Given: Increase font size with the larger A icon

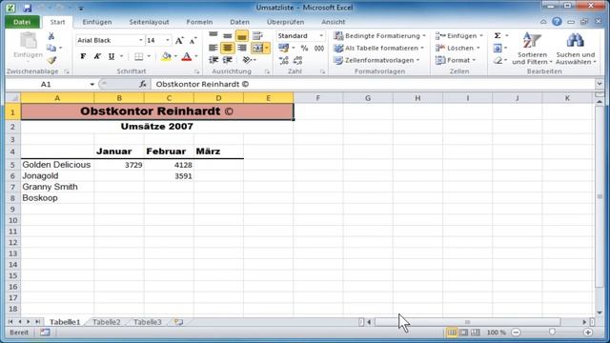Looking at the screenshot, I should (x=179, y=40).
